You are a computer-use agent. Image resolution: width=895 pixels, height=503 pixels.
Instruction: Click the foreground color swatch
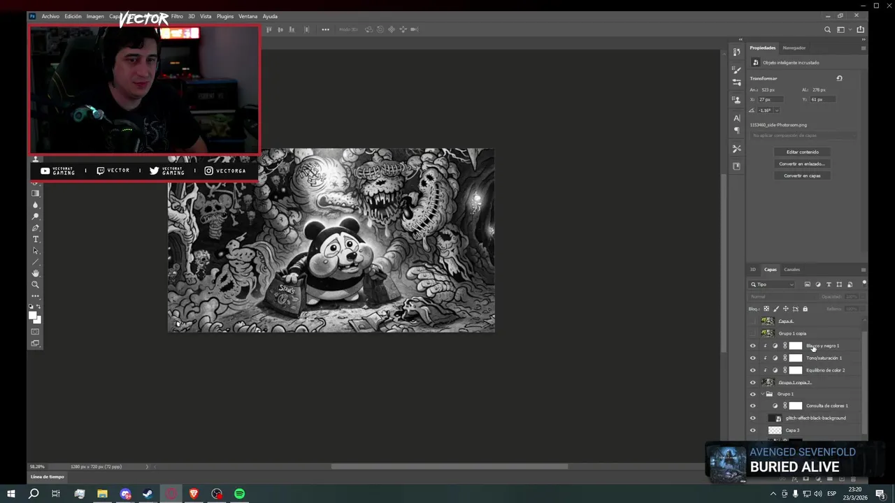pyautogui.click(x=33, y=315)
